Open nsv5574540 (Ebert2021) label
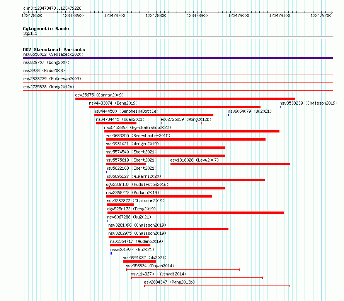This screenshot has height=301, width=344. [x=131, y=152]
